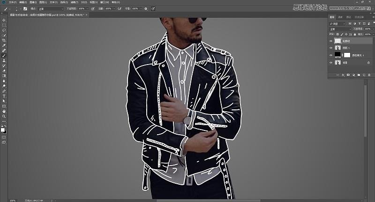Select the Rectangle shape tool
This screenshot has width=375, height=202.
click(4, 106)
